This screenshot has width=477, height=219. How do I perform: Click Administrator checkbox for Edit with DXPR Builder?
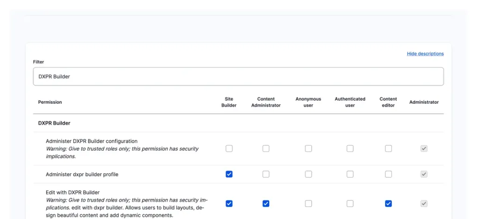(424, 204)
